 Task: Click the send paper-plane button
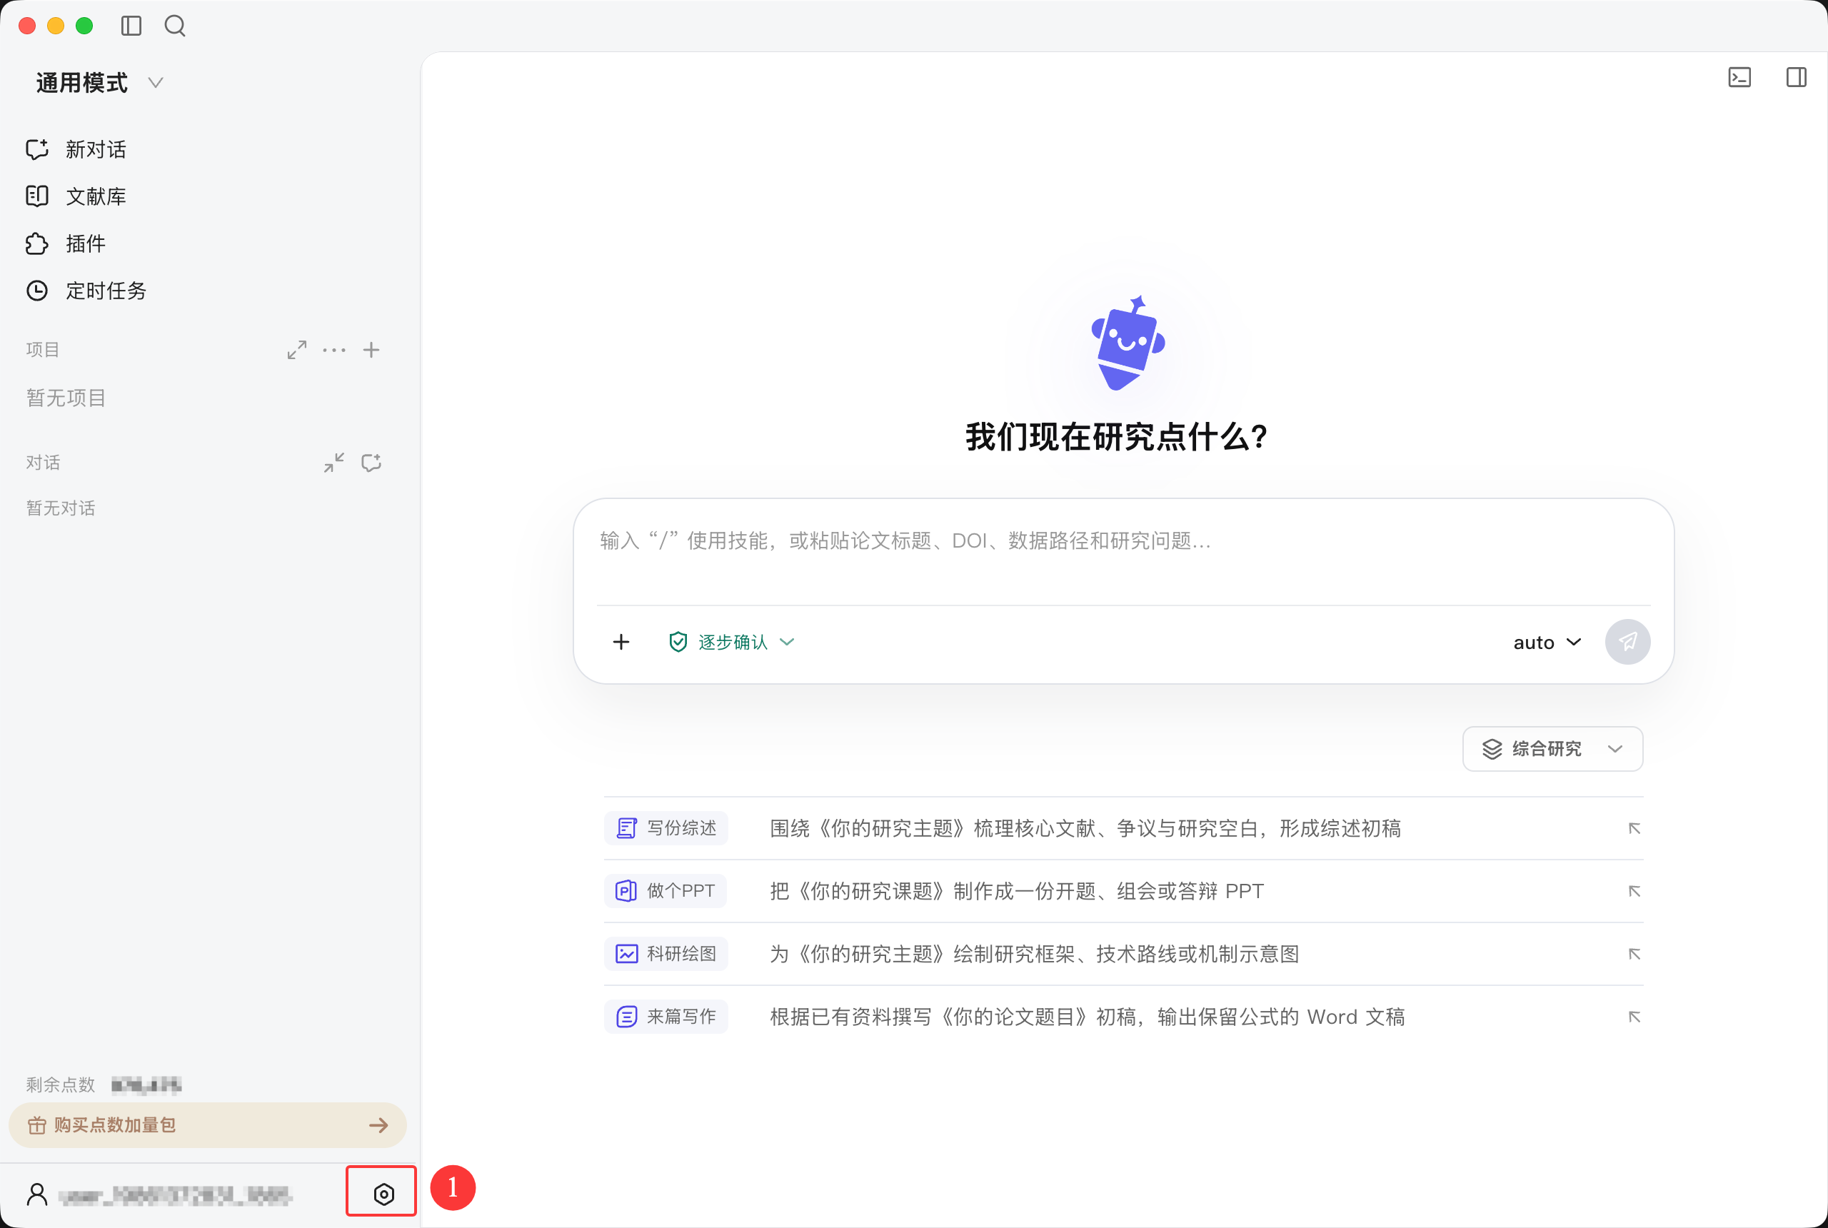click(1627, 642)
